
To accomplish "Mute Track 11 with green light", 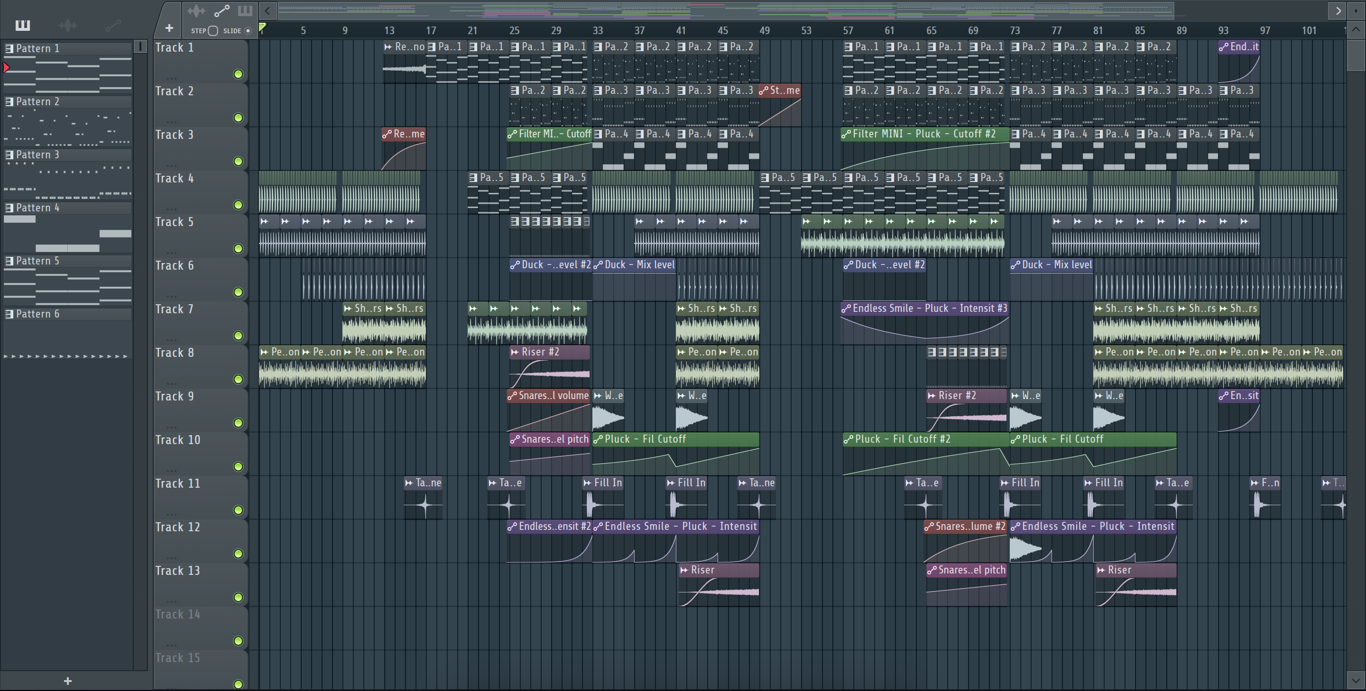I will tap(239, 510).
